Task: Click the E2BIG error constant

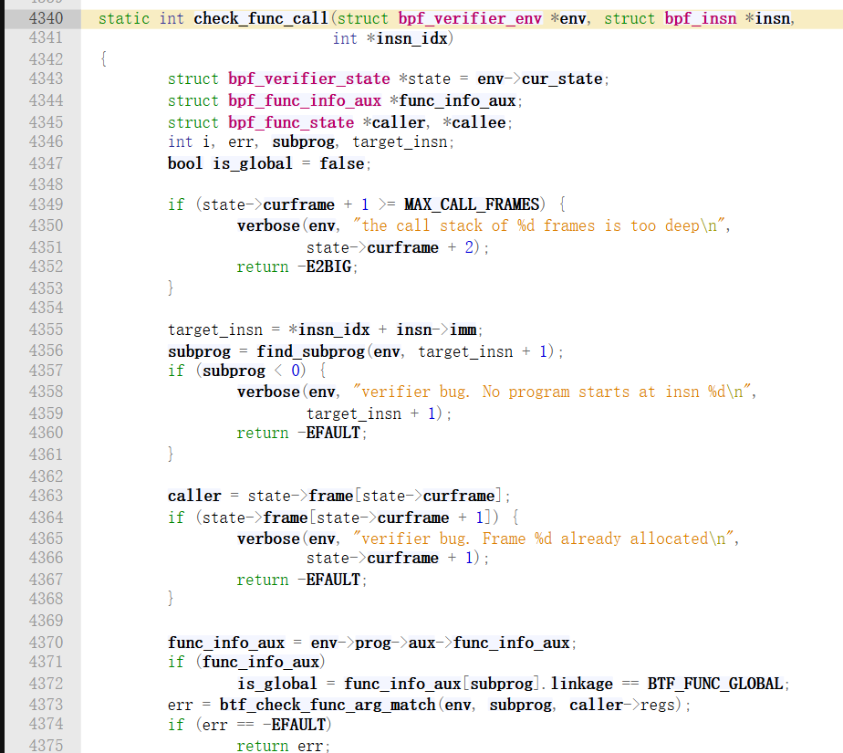Action: point(328,267)
